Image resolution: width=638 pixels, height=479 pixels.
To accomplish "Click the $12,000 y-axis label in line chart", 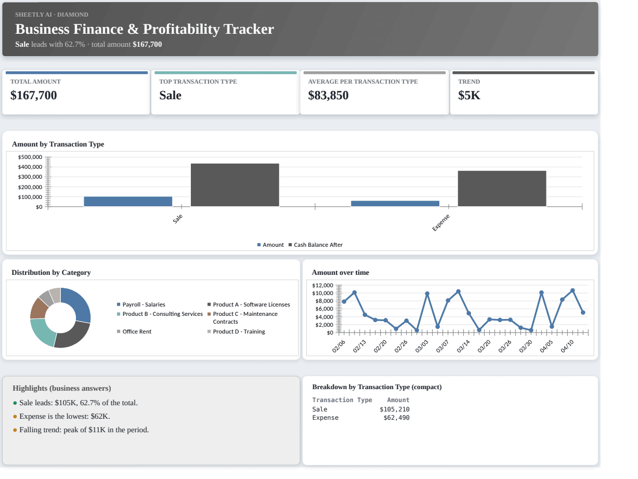I will coord(323,285).
